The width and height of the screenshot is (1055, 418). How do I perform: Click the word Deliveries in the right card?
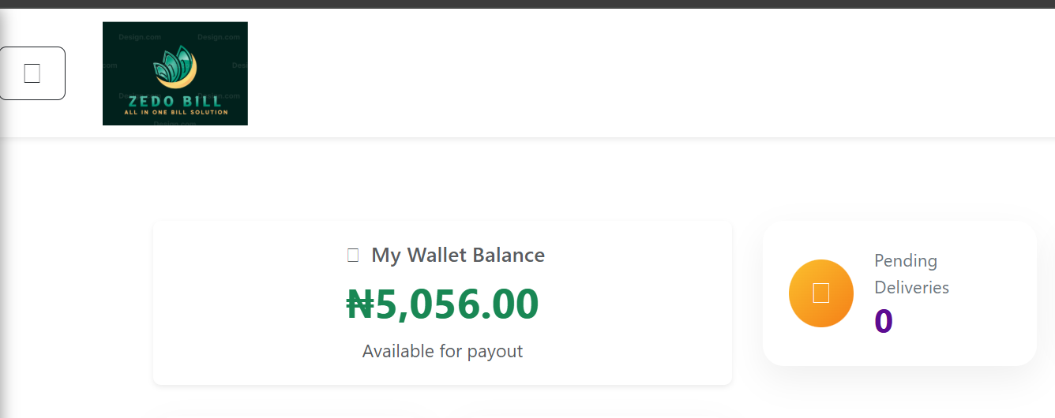(911, 287)
